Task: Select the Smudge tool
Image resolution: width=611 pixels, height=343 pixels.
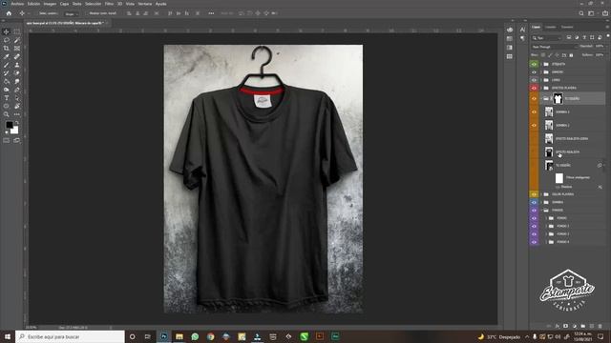Action: point(17,81)
